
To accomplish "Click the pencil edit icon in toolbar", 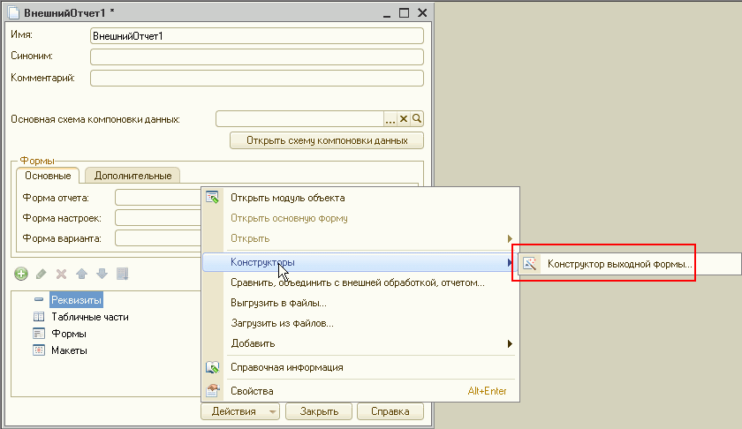I will click(42, 274).
